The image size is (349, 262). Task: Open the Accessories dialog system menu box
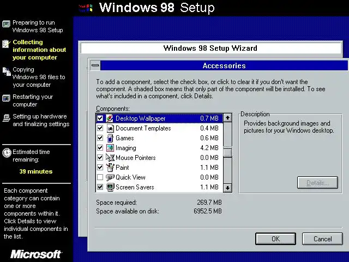(x=95, y=65)
